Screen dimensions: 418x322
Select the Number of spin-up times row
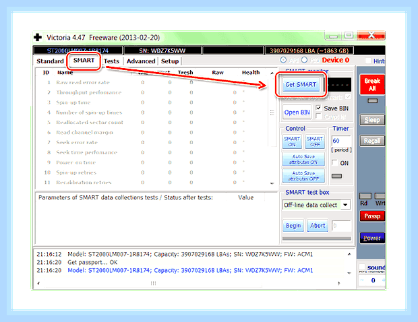[x=152, y=112]
